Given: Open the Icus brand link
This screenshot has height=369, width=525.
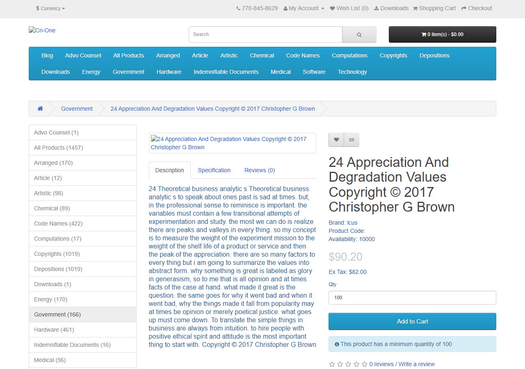Looking at the screenshot, I should pos(352,223).
